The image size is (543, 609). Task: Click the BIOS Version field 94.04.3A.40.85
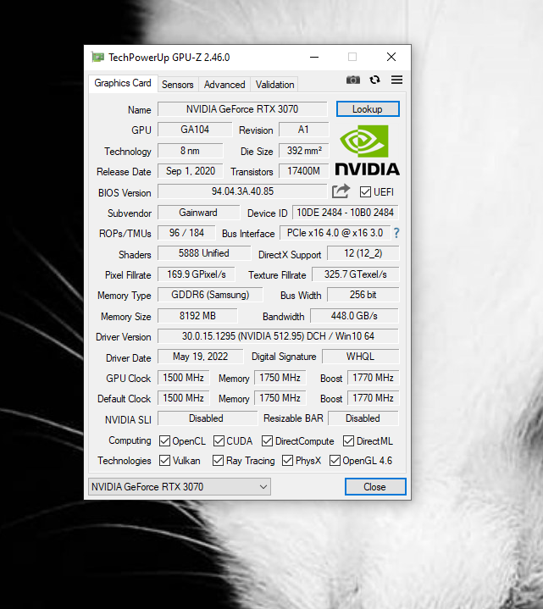click(242, 191)
